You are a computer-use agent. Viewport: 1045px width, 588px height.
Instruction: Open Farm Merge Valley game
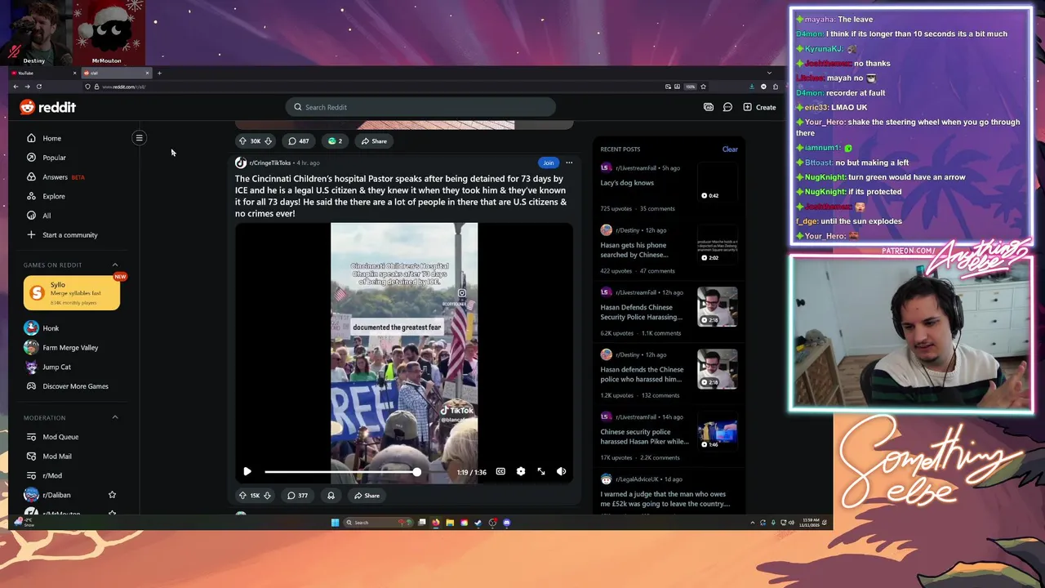[61, 348]
